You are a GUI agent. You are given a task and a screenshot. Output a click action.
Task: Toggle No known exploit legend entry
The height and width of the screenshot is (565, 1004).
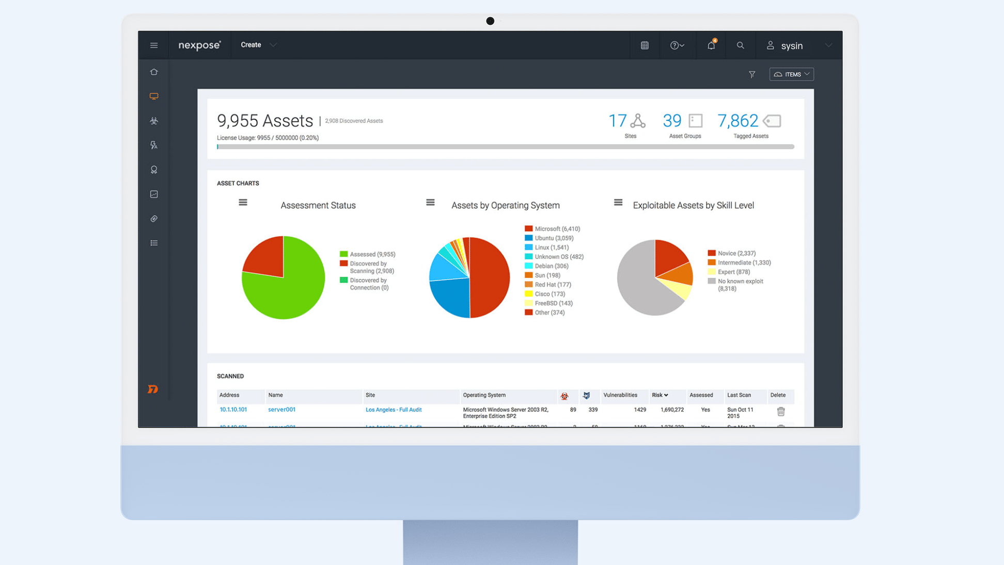click(735, 285)
